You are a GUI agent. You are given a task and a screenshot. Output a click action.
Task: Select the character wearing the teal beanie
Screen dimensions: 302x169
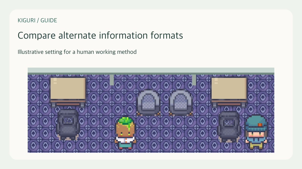point(256,132)
